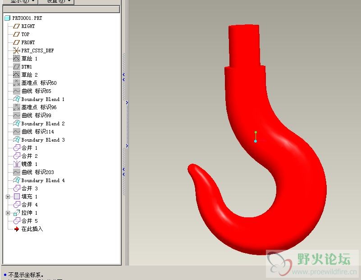Select PRT0001.PRT root label
The height and width of the screenshot is (280, 361).
tap(27, 18)
